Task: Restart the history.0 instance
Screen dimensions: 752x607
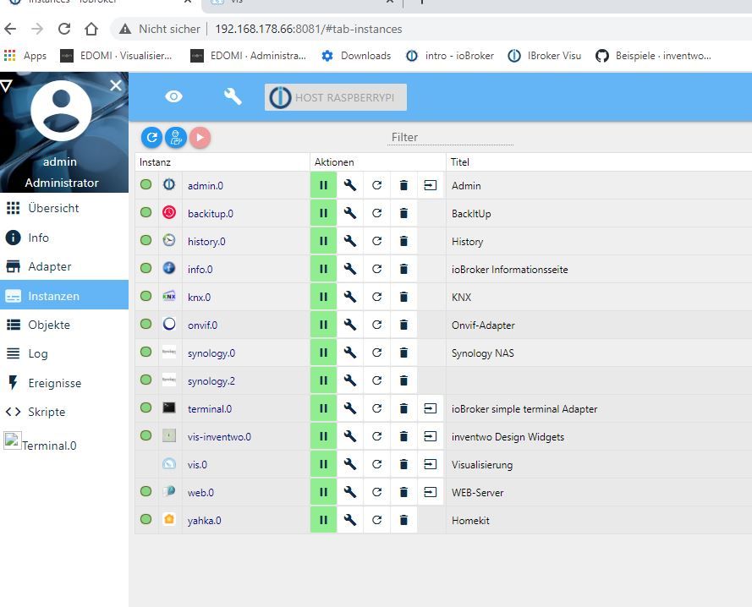Action: [x=377, y=241]
